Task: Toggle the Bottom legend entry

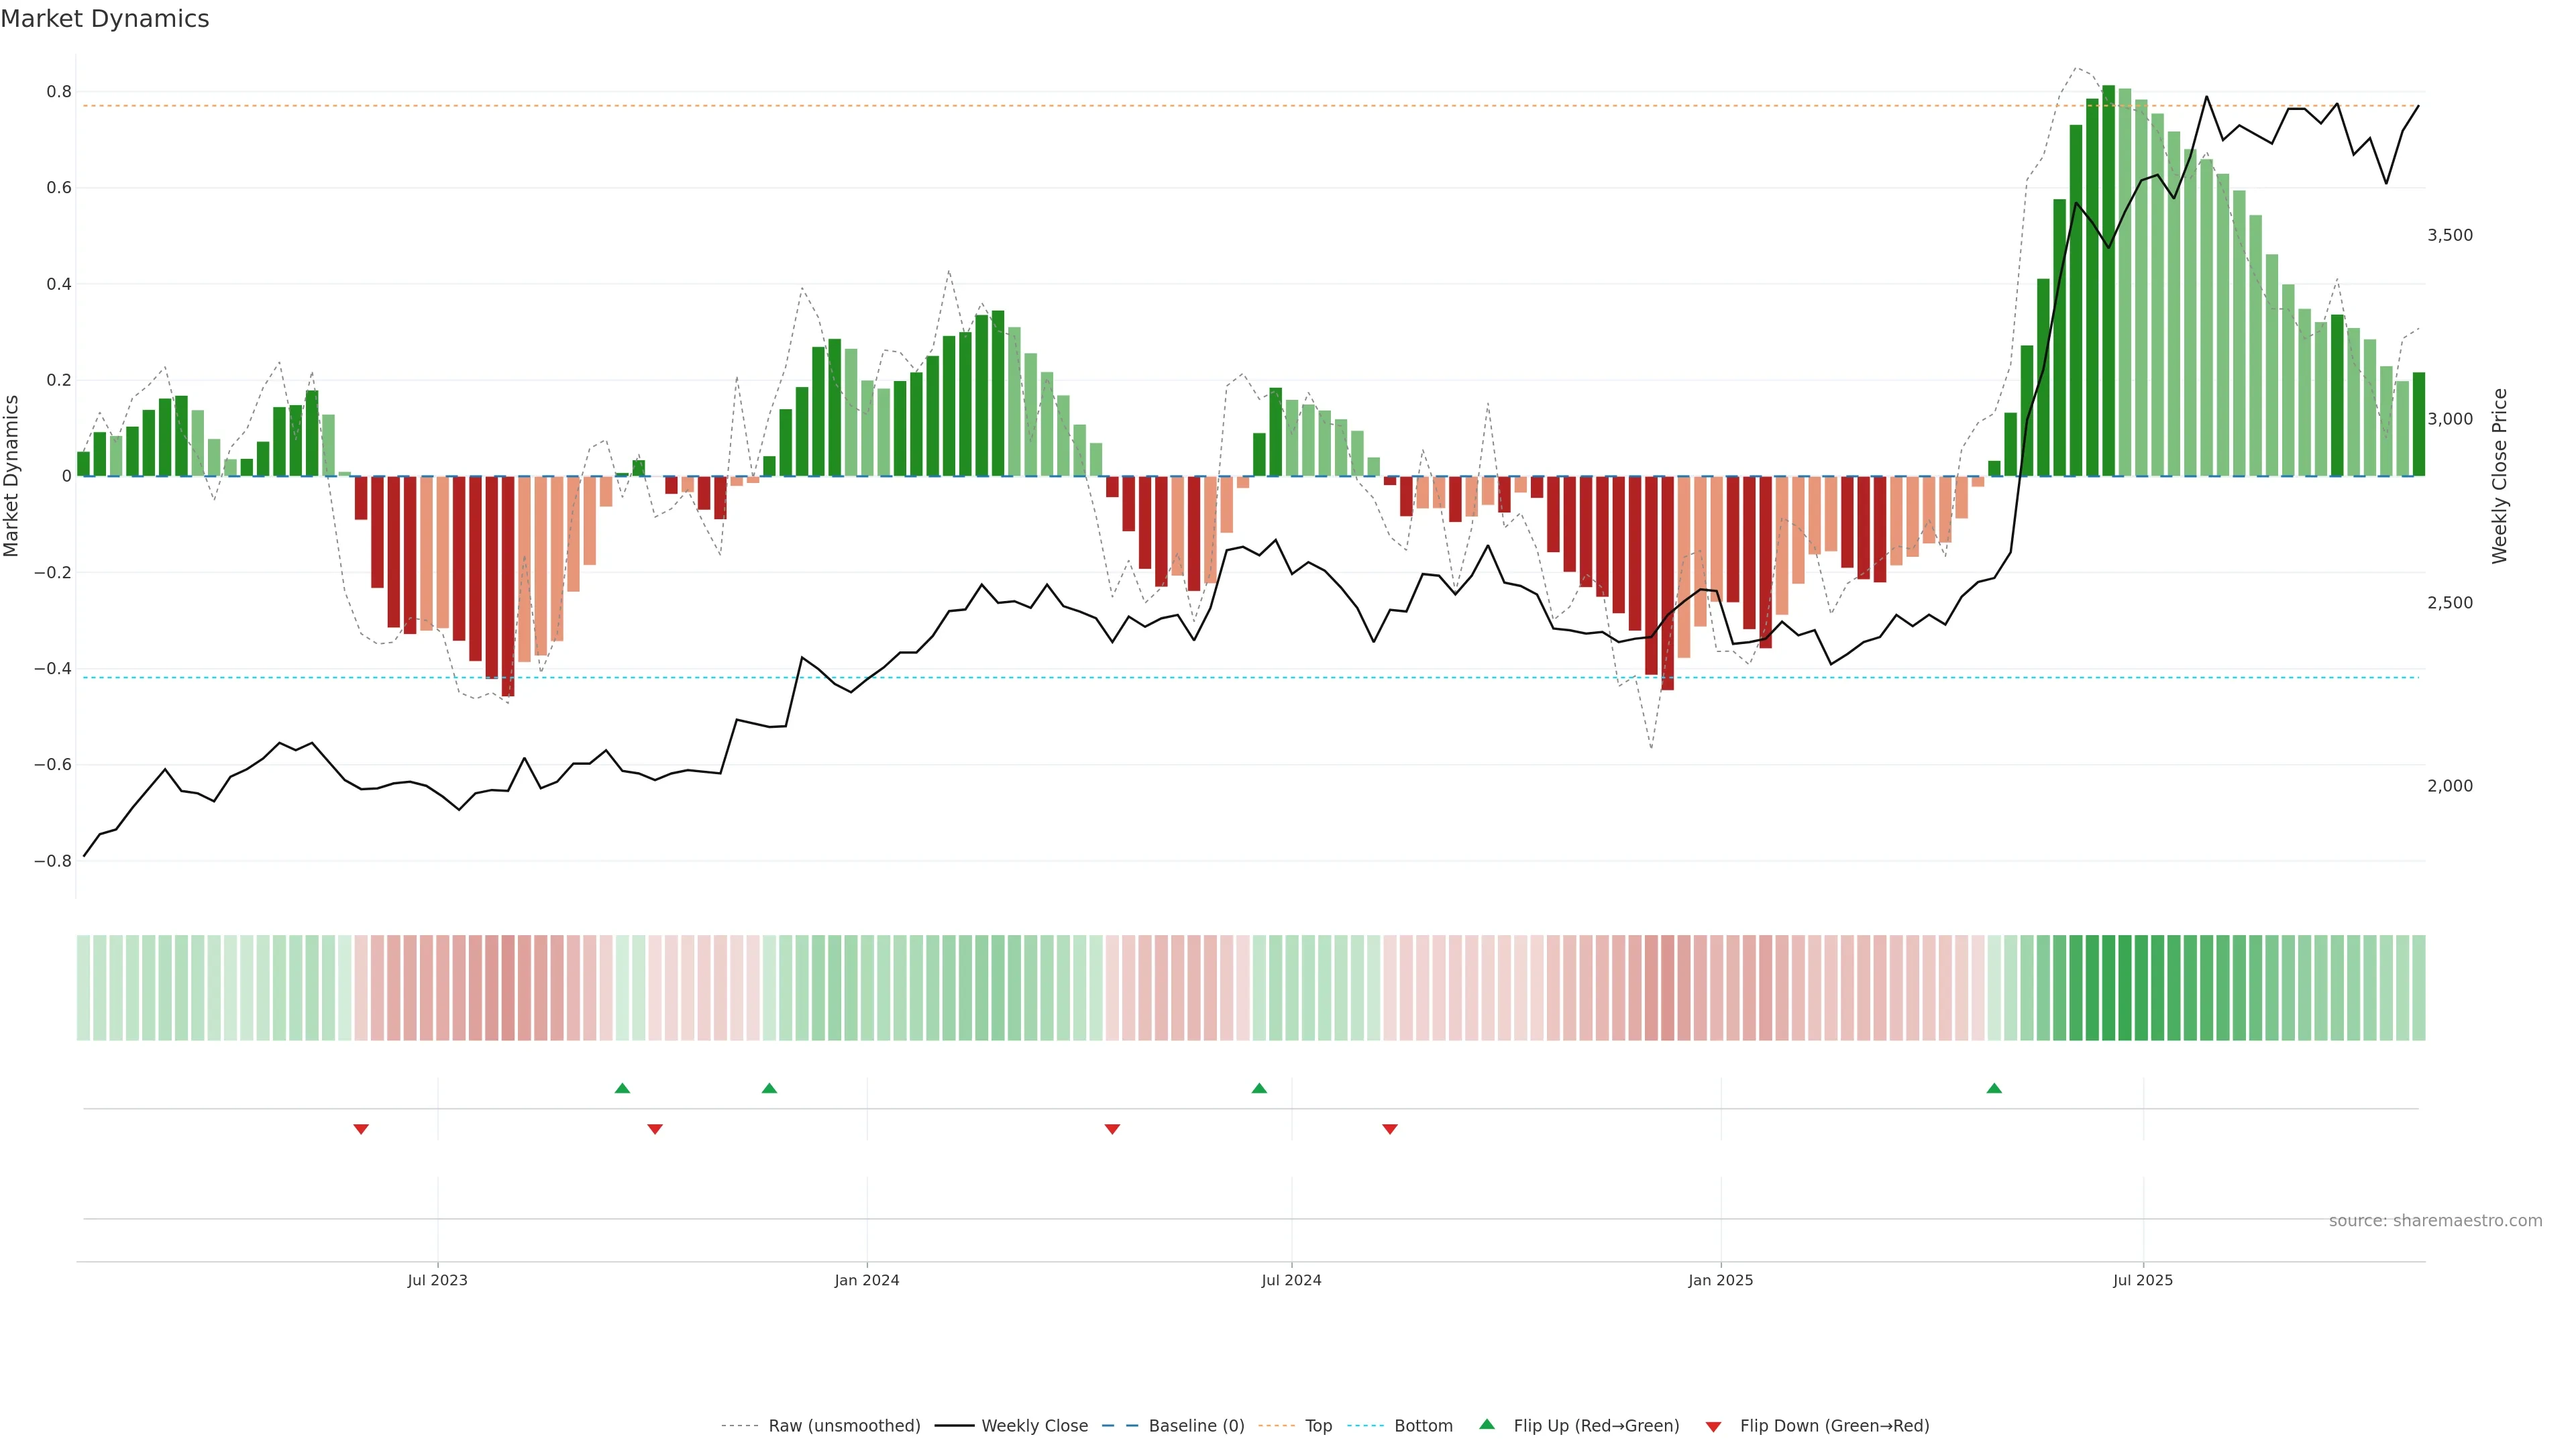Action: [1423, 1426]
